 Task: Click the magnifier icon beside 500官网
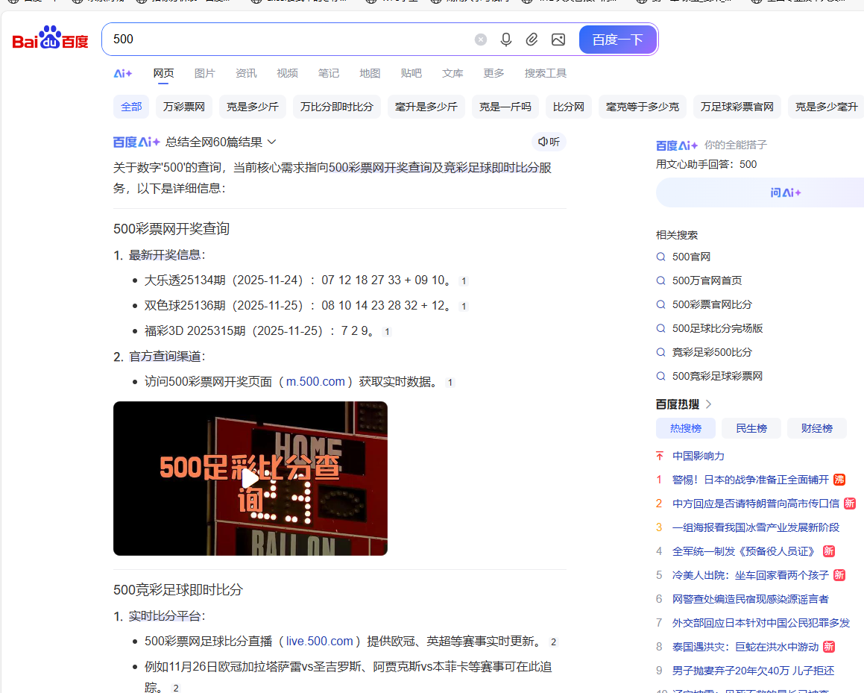pyautogui.click(x=660, y=256)
